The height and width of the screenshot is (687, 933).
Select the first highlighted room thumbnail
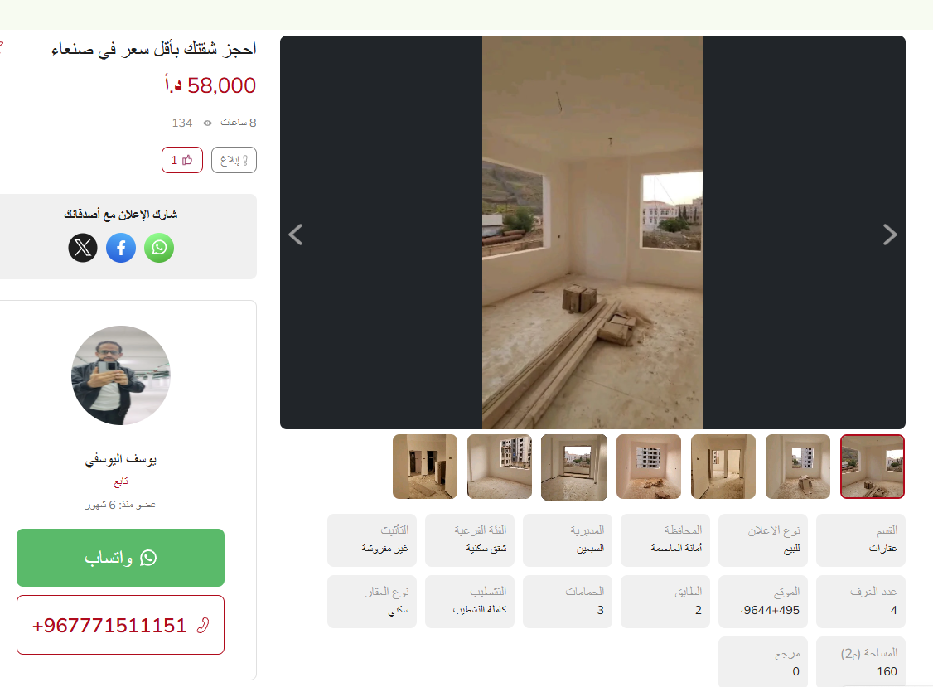pos(873,467)
